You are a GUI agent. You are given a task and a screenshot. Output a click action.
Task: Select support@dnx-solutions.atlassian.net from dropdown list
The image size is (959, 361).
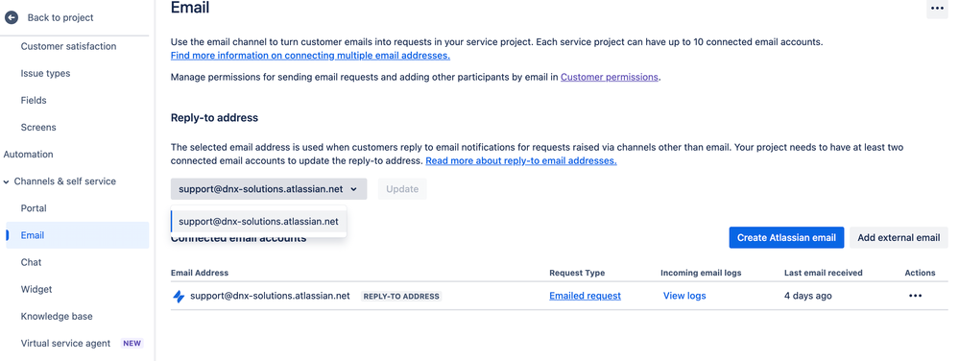click(259, 222)
